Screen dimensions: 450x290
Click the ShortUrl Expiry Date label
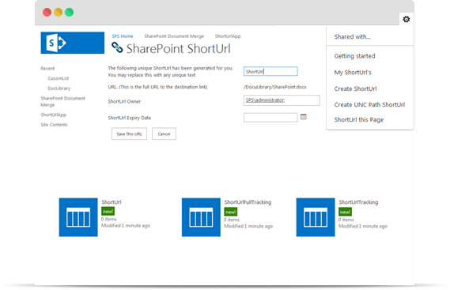(x=130, y=118)
